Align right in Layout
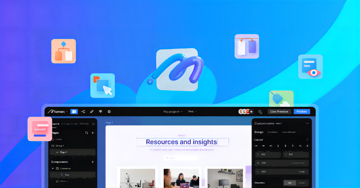 [x=271, y=146]
